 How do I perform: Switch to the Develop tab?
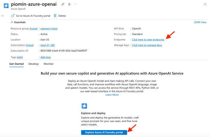[33, 64]
